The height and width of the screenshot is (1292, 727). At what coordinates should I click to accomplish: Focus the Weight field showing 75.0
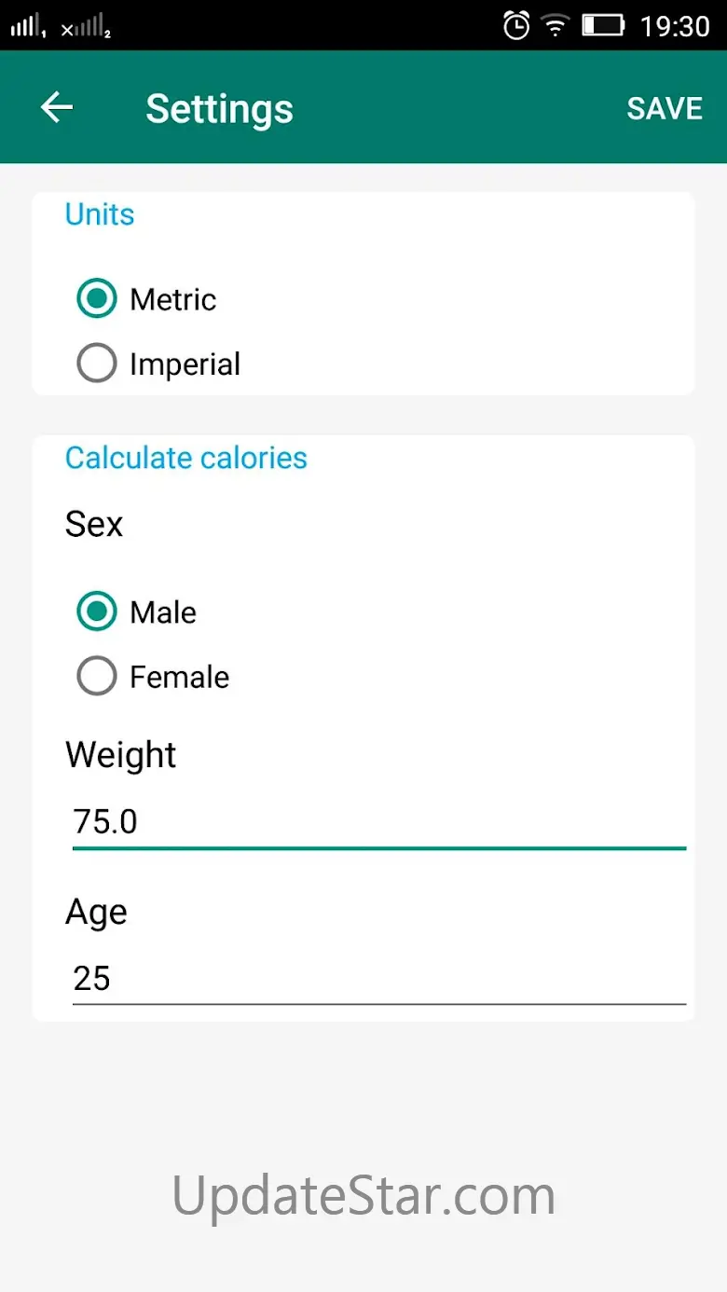[378, 821]
